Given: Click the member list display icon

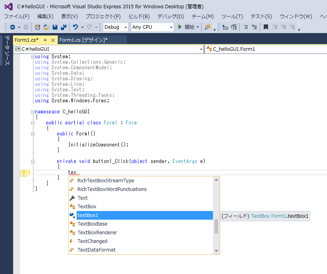Looking at the screenshot, I should [x=234, y=27].
